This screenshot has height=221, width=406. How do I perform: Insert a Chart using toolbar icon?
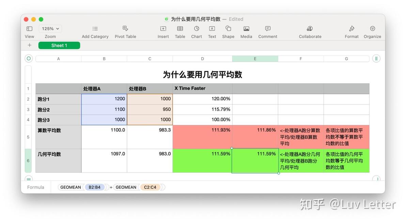[x=197, y=29]
